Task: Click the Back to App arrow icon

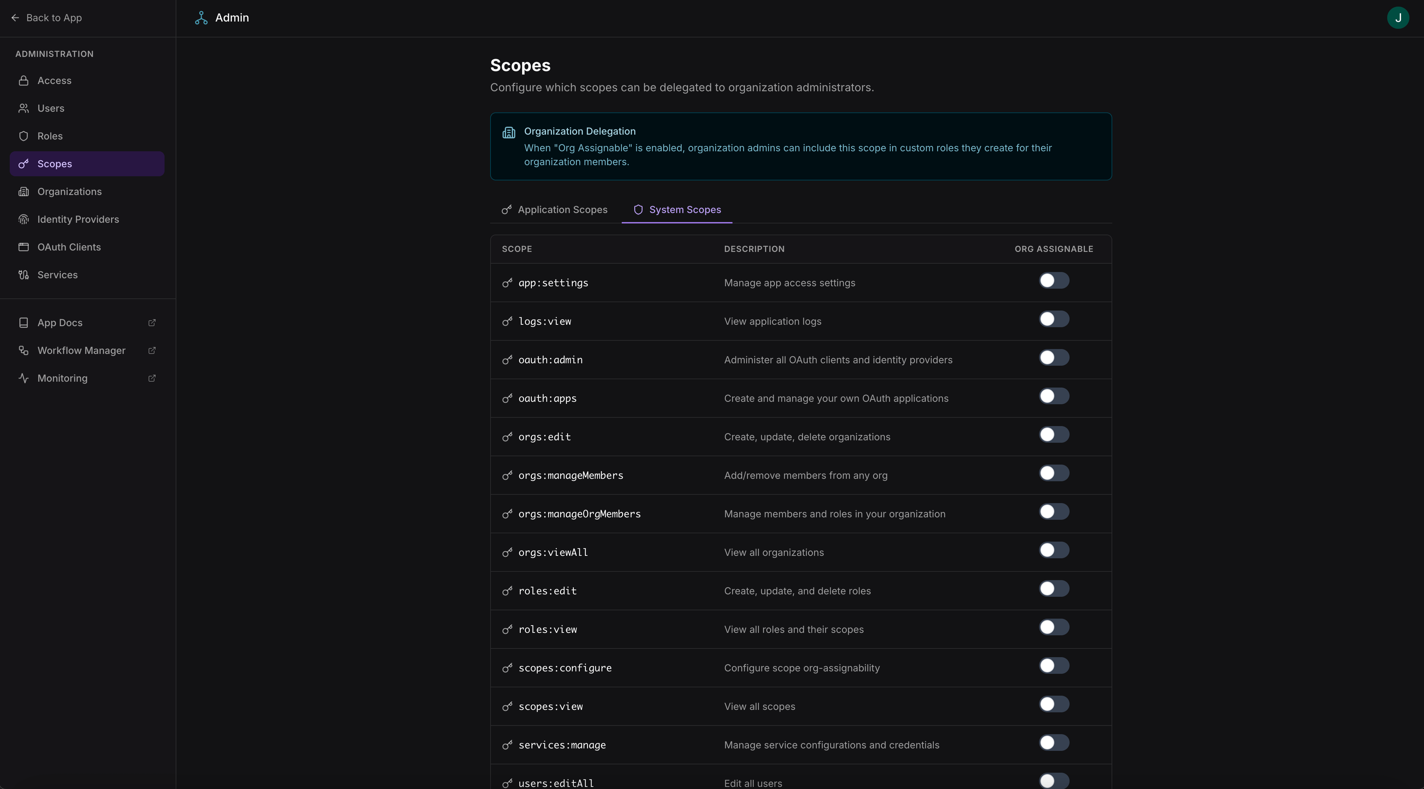Action: coord(15,18)
